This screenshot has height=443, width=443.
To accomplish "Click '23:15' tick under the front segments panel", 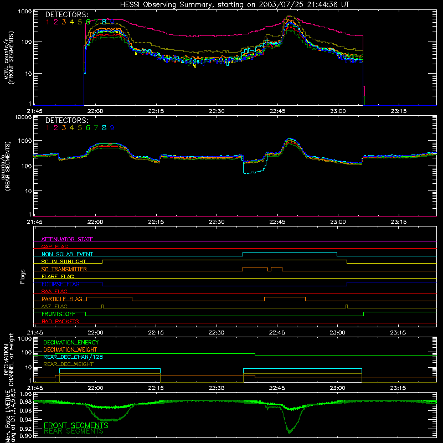I will pos(398,111).
